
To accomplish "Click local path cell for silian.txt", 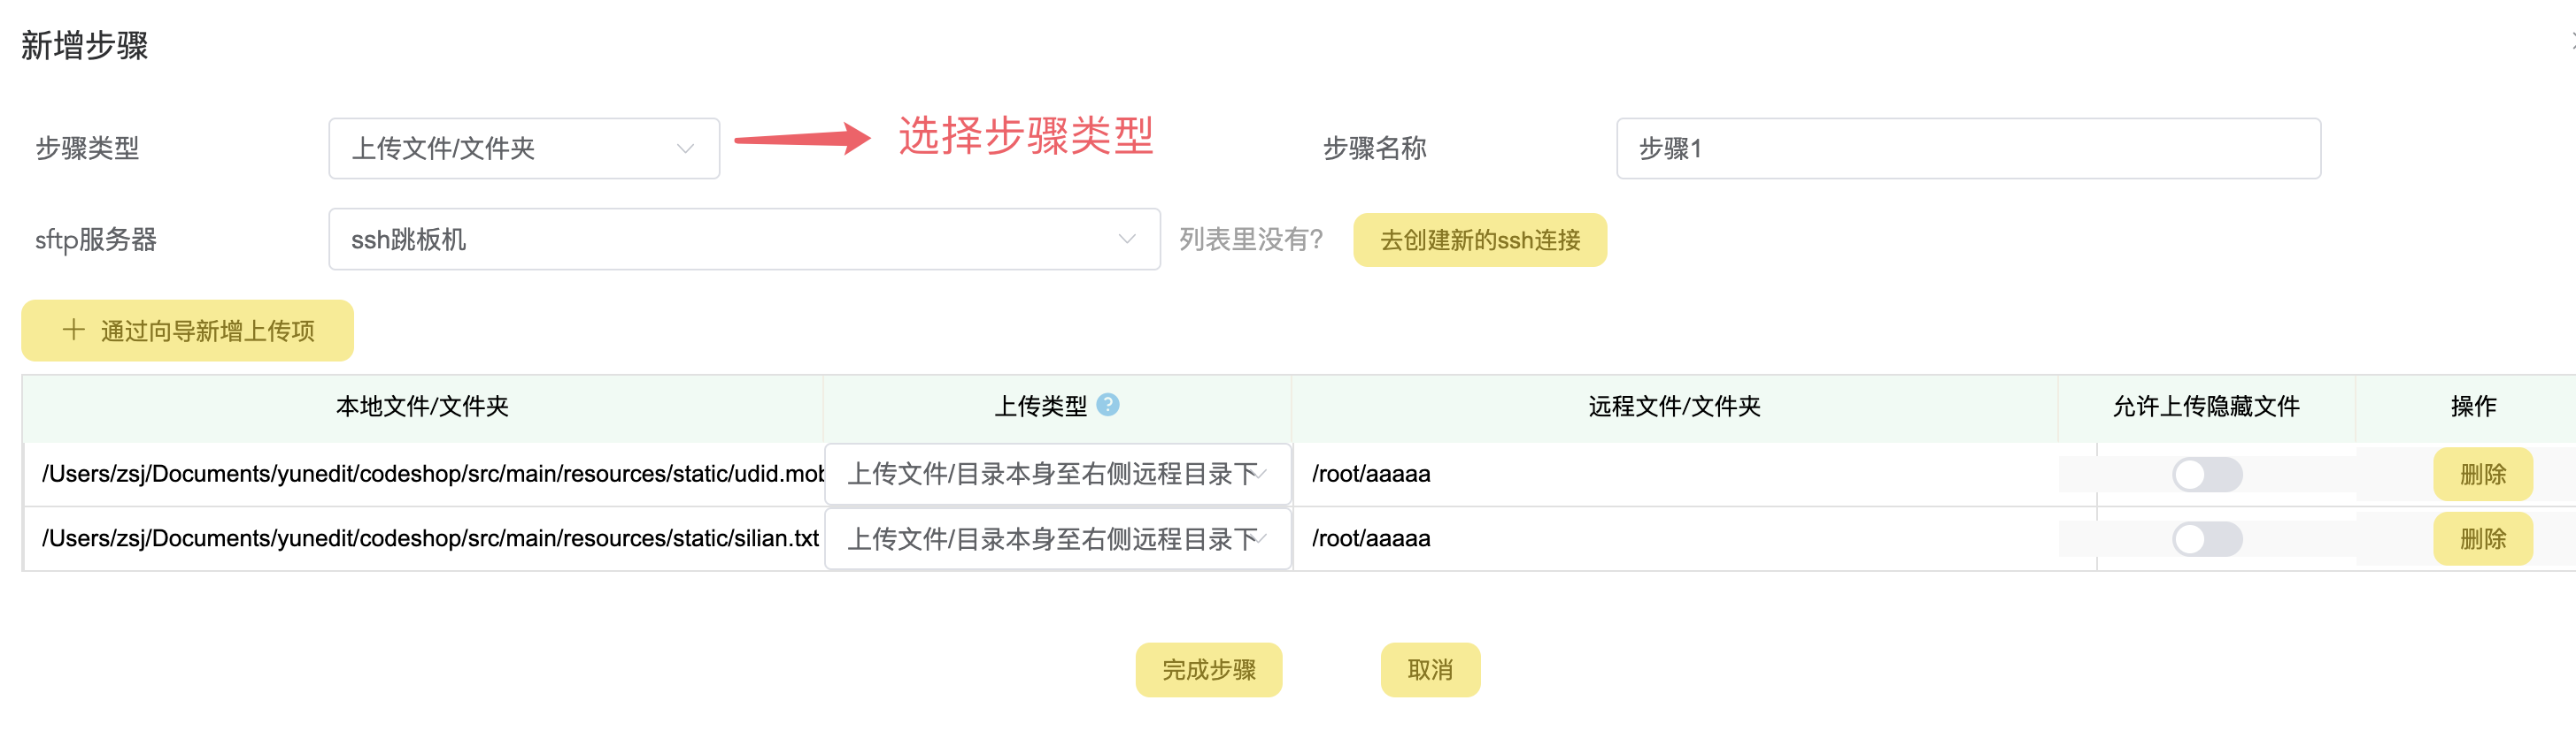I will [430, 539].
